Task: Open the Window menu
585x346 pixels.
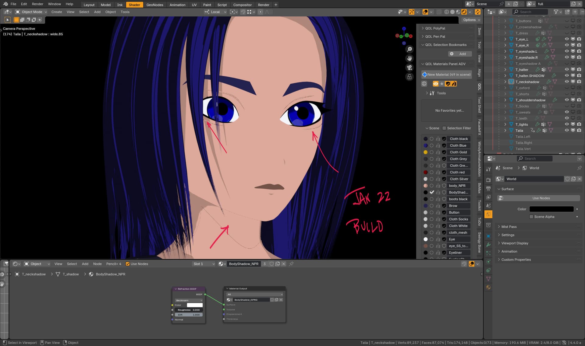Action: click(54, 4)
